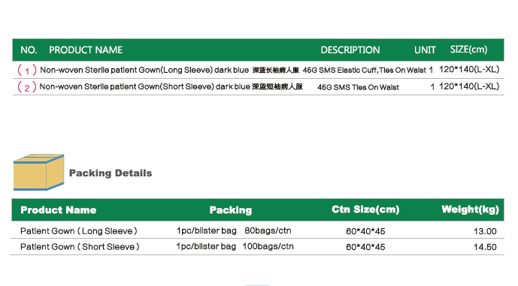Viewport: 518px width, 286px height.
Task: Click the 13.00 weight value
Action: coord(485,231)
